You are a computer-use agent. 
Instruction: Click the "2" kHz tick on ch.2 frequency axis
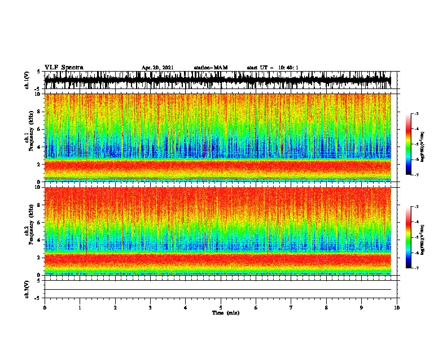click(40, 257)
